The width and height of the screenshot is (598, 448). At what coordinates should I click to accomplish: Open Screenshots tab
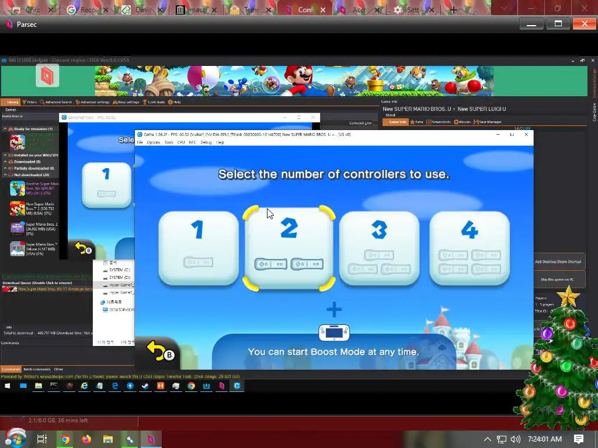tap(438, 122)
